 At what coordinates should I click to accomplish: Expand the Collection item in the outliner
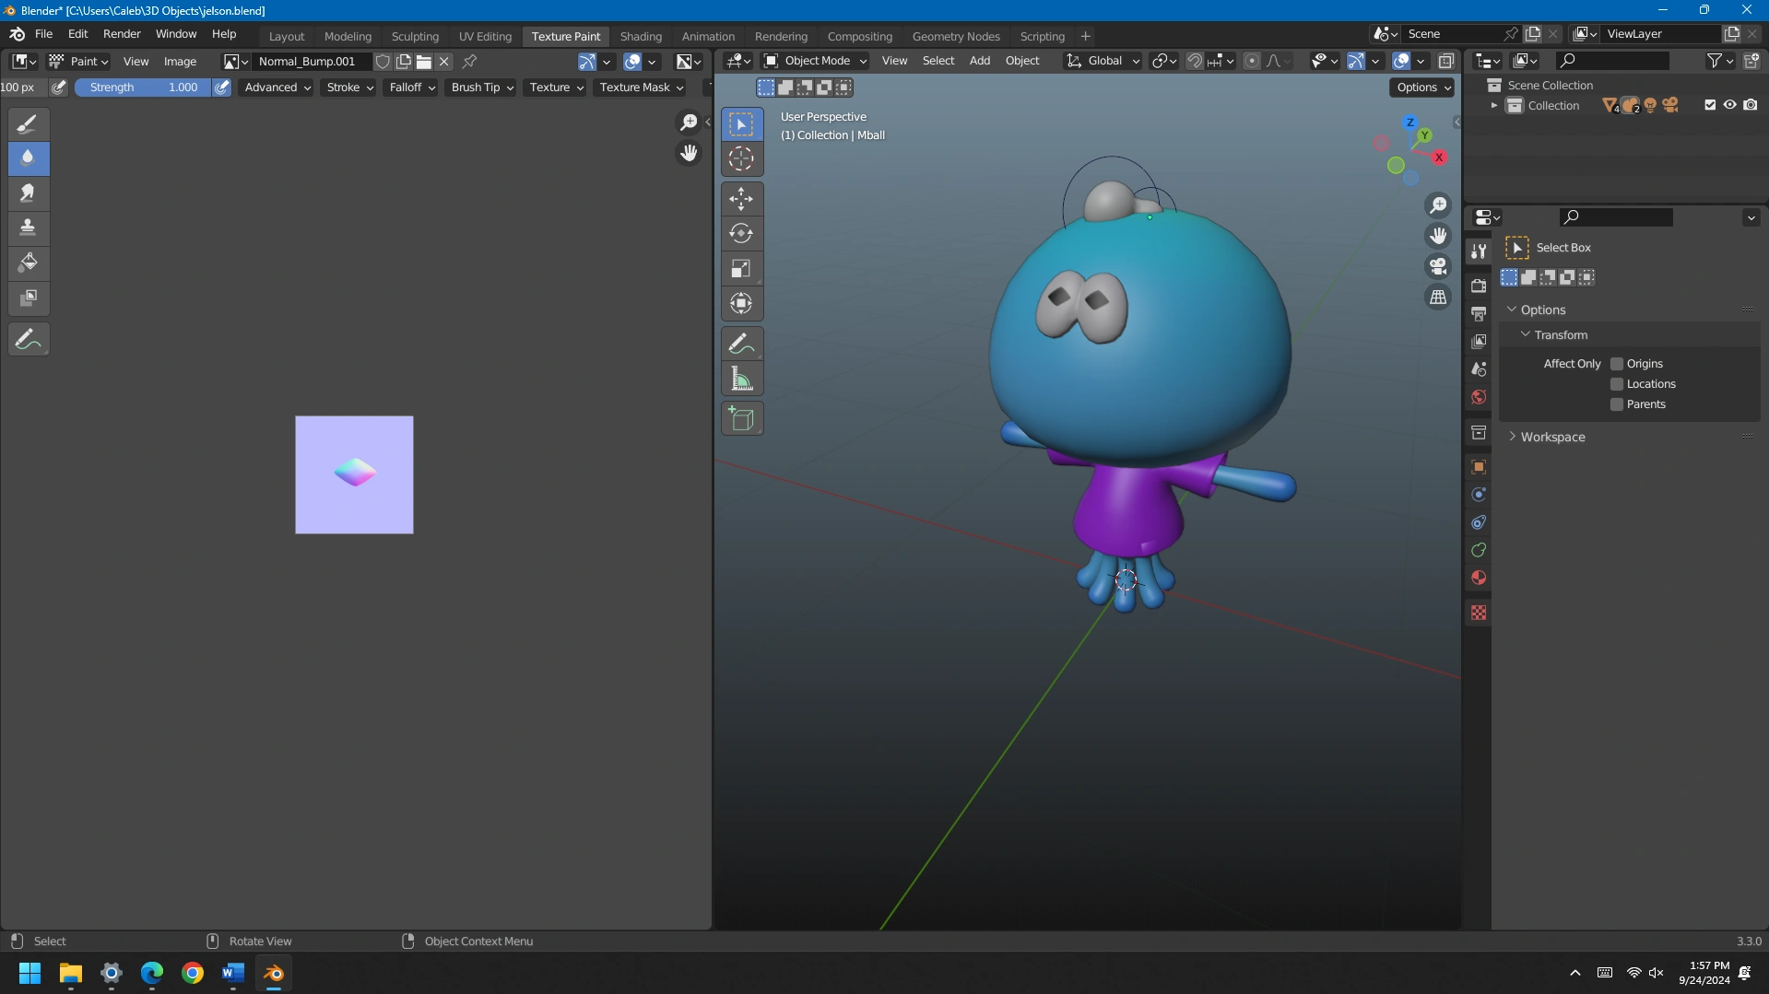click(x=1494, y=105)
